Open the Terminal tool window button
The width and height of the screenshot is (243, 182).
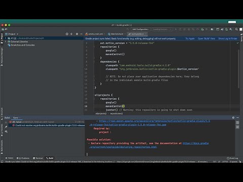[38, 158]
